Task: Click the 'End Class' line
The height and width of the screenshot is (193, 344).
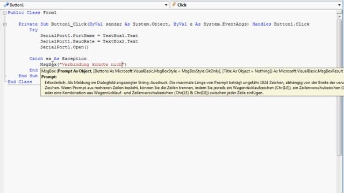Action: [20, 81]
